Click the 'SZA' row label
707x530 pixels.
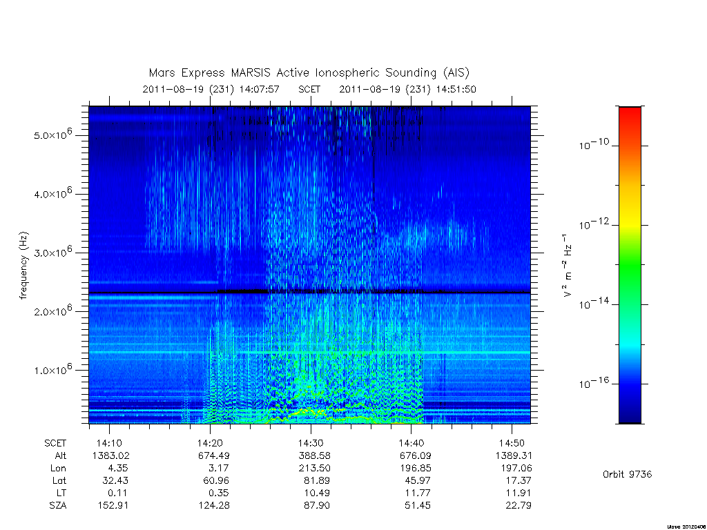point(58,506)
